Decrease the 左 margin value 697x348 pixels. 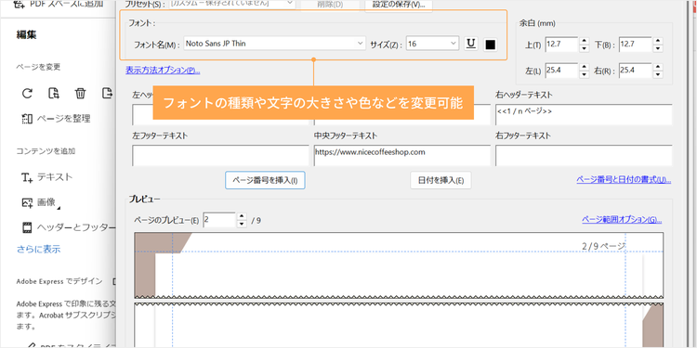tap(585, 74)
